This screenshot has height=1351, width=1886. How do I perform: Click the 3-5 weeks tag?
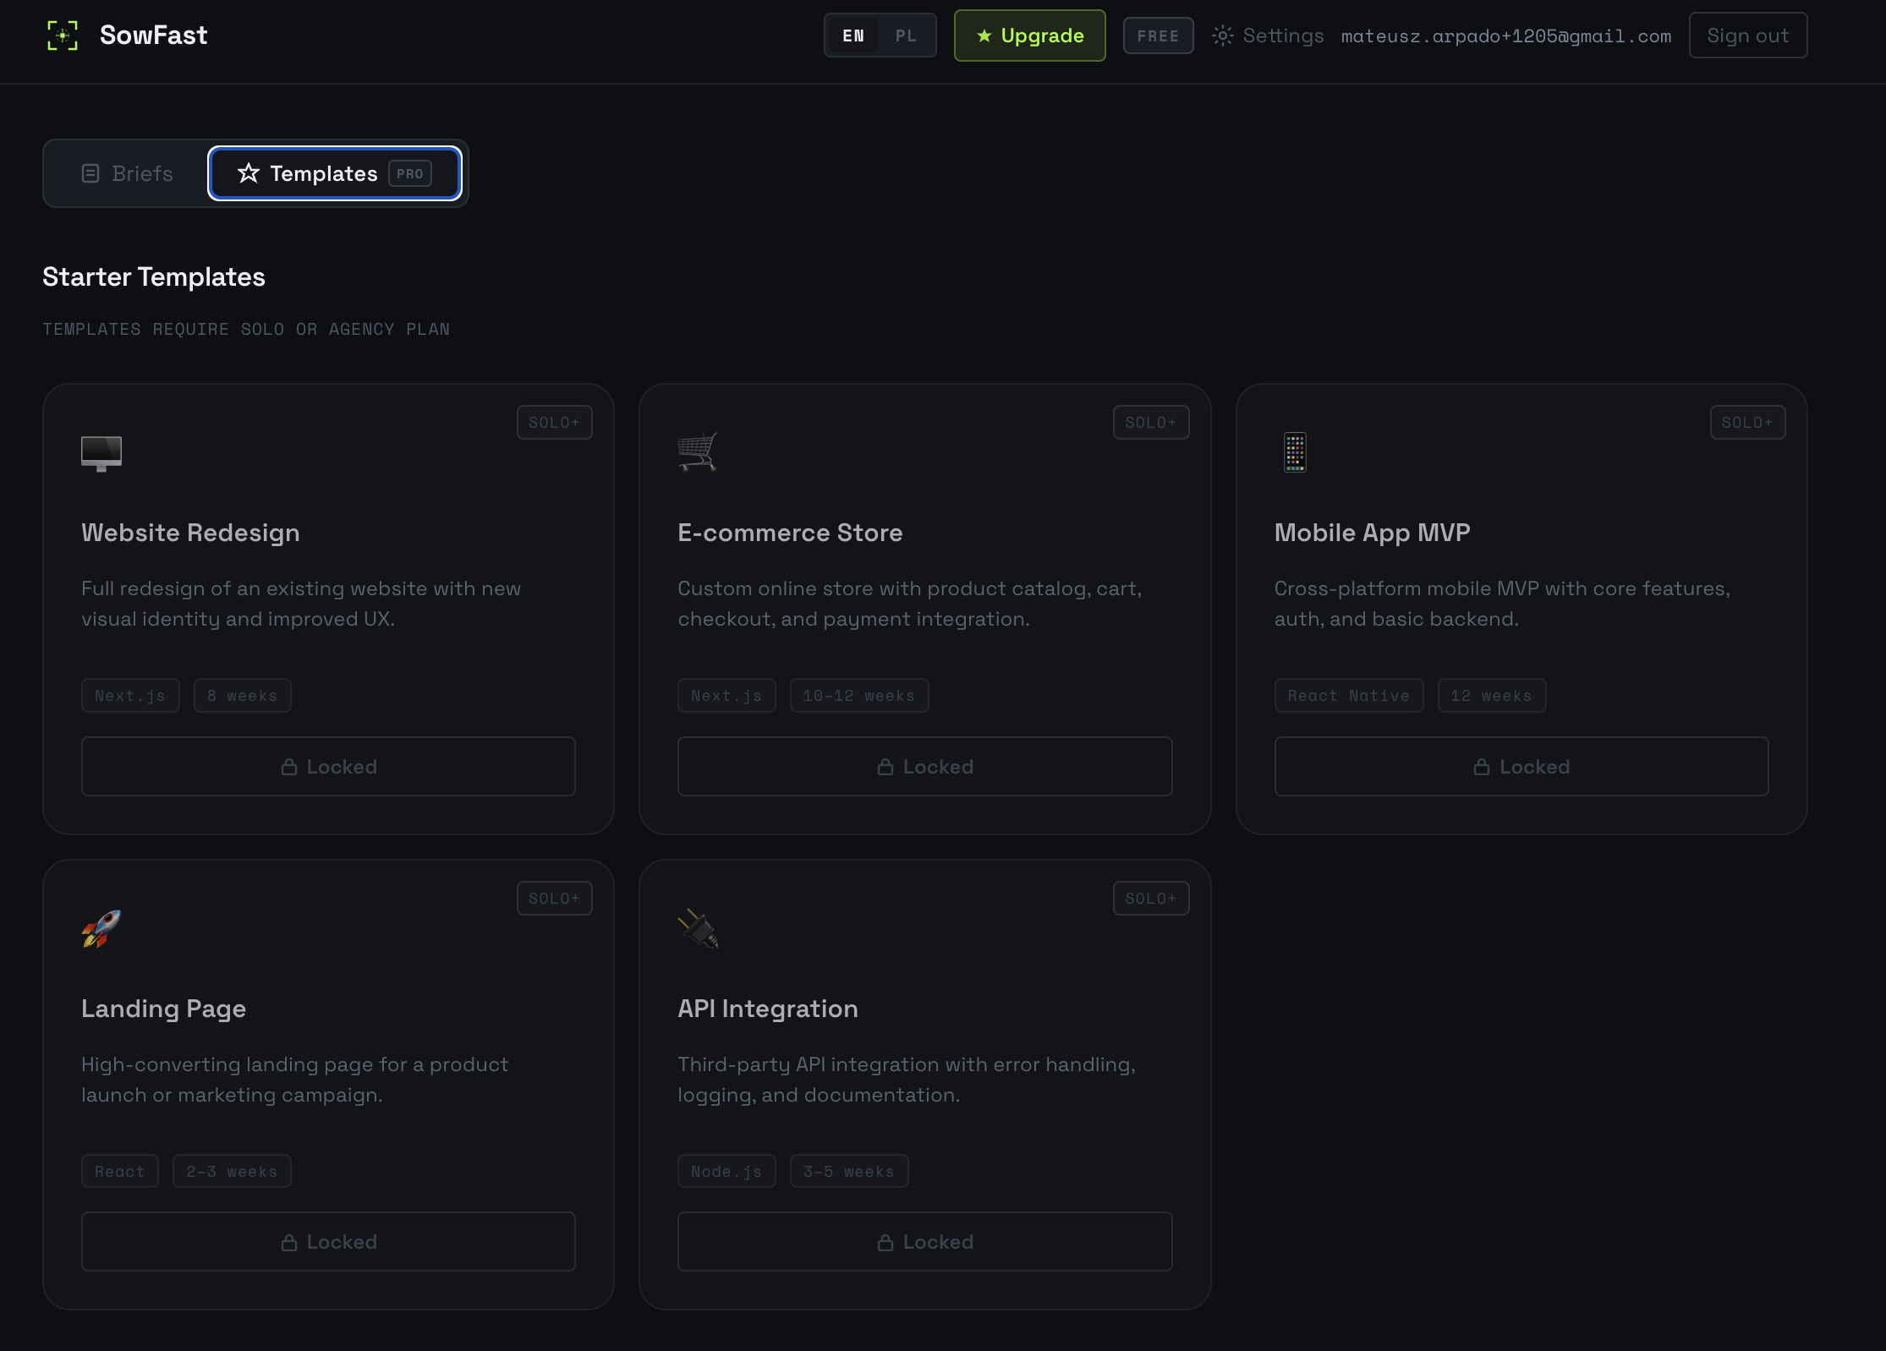tap(849, 1171)
